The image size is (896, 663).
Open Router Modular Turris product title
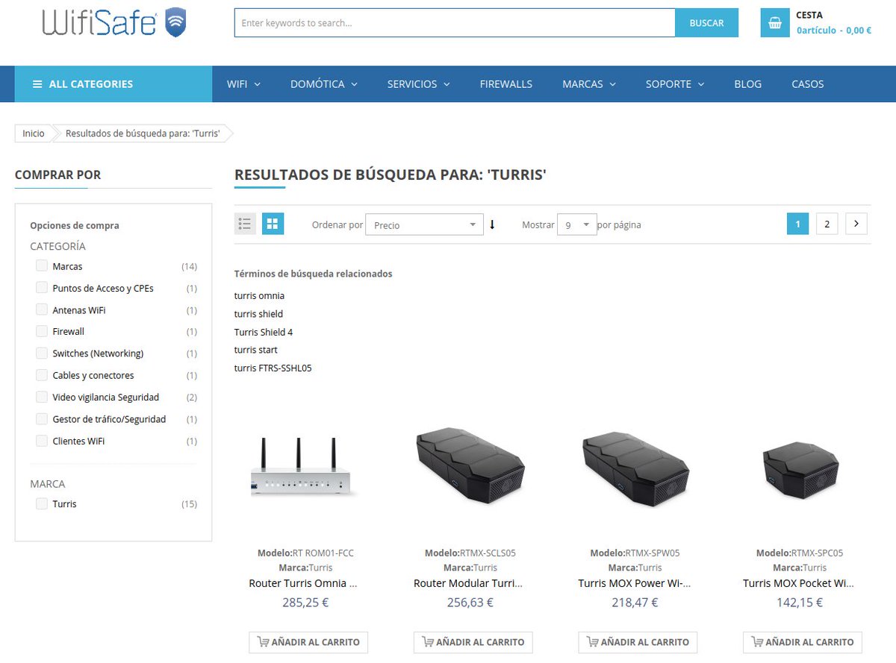[x=468, y=583]
